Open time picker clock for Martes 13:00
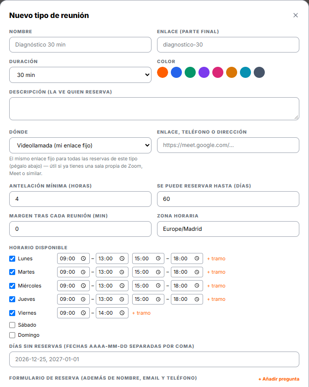This screenshot has height=387, width=309. [122, 272]
